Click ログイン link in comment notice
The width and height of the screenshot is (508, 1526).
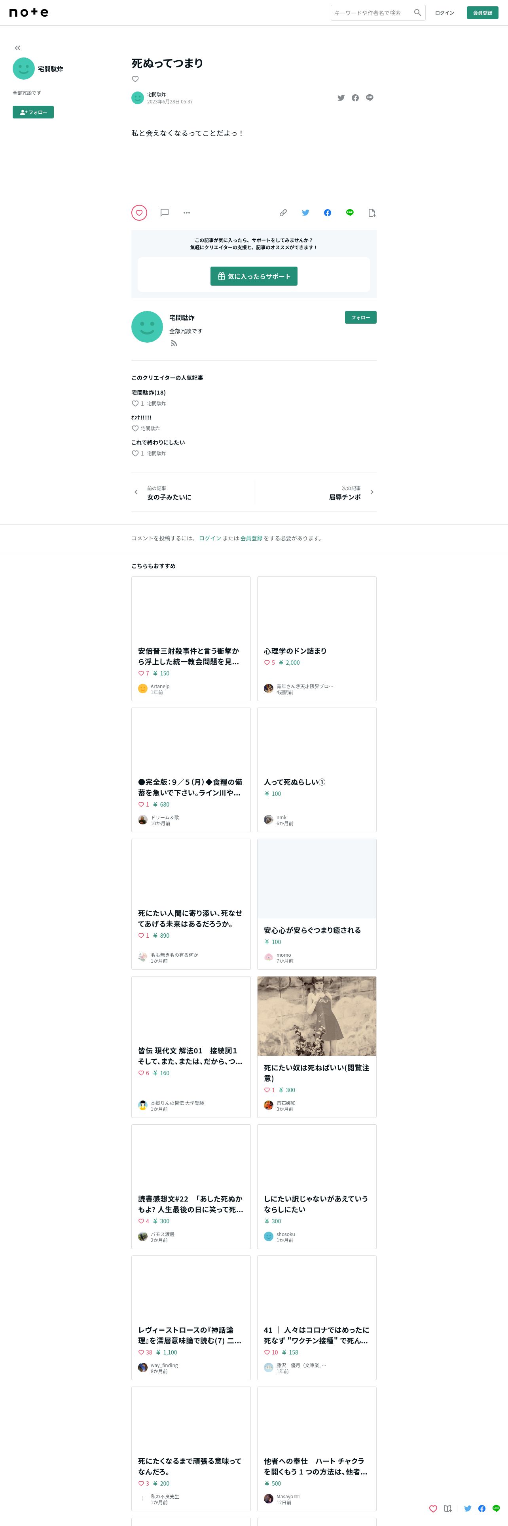click(210, 538)
